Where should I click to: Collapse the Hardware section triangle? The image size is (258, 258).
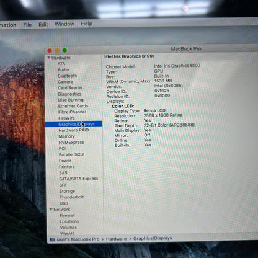click(x=49, y=58)
